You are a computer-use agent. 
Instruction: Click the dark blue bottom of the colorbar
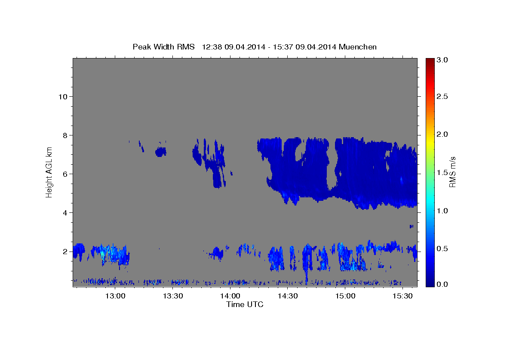(430, 283)
